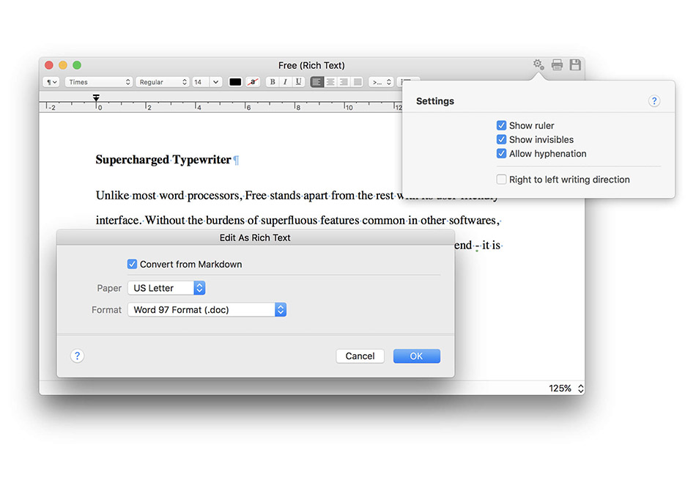Click the Cancel button
696x486 pixels.
(360, 356)
